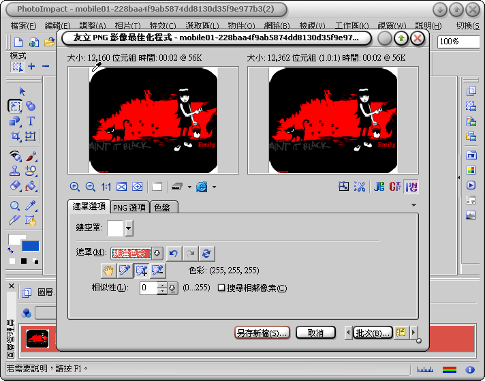Viewport: 485px width, 381px height.
Task: Open the Window menu in PhotoImpact
Action: pyautogui.click(x=392, y=26)
